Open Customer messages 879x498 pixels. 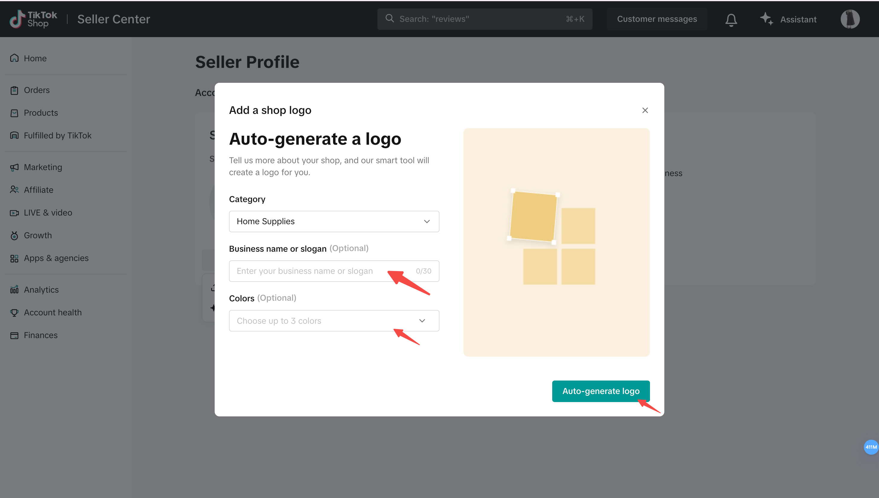coord(657,19)
